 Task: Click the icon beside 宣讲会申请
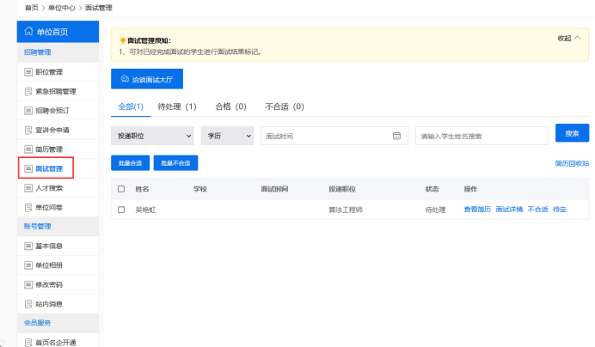tap(28, 130)
